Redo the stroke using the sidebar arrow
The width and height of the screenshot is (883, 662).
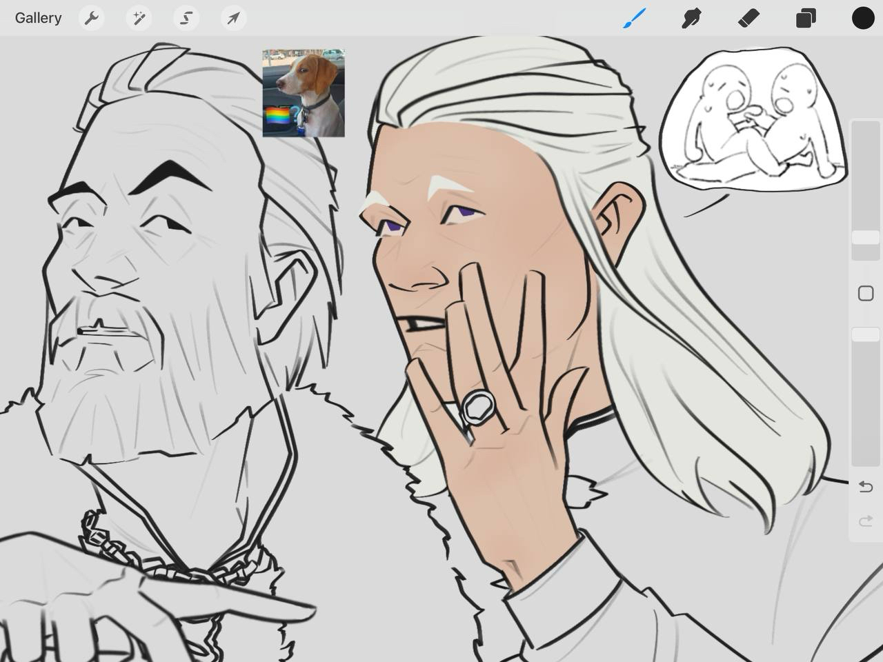[865, 521]
